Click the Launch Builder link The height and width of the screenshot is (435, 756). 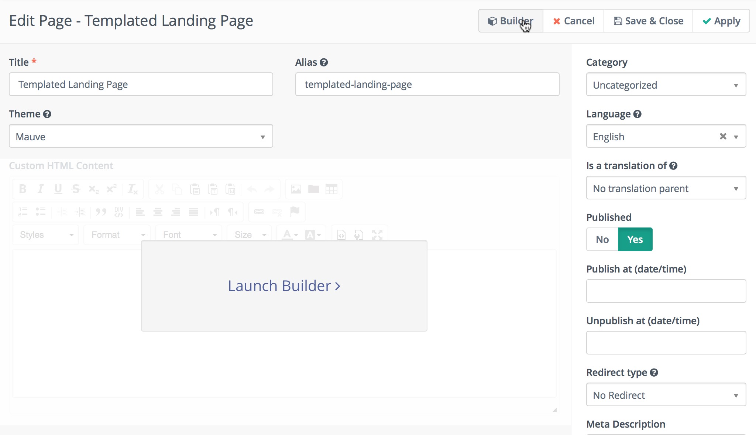click(x=284, y=286)
